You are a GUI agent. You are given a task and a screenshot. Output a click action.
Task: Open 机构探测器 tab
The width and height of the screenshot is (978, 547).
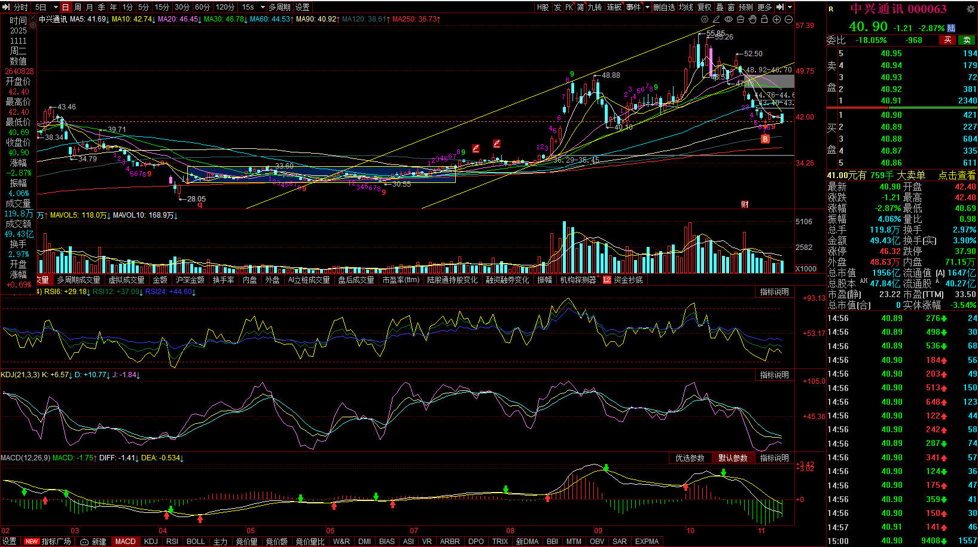tap(578, 280)
